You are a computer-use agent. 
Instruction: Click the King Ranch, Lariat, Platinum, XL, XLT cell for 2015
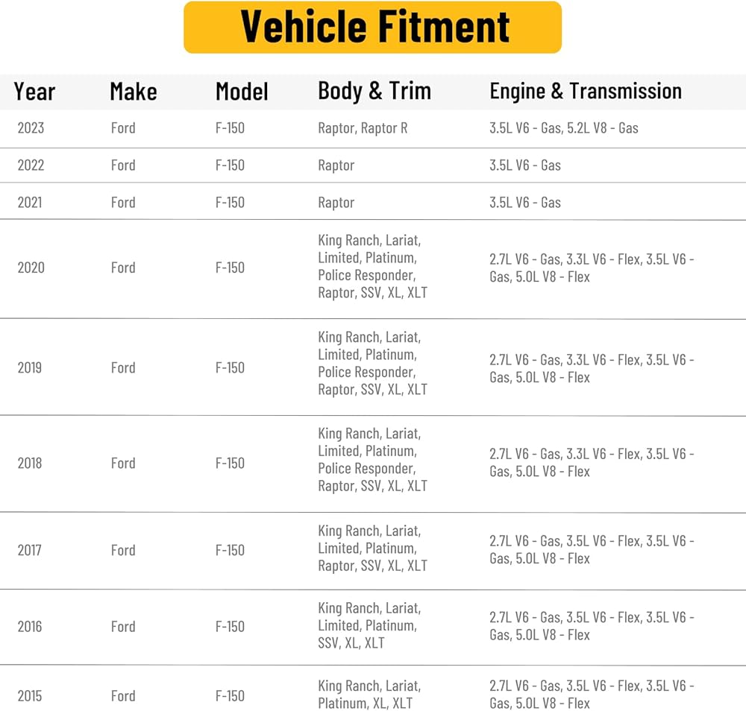point(369,694)
